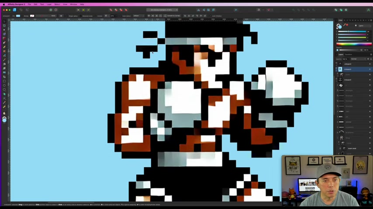This screenshot has height=209, width=373.
Task: Open the Select menu
Action: 57,4
